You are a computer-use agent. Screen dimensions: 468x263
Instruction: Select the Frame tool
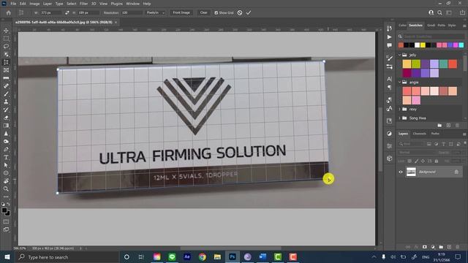pyautogui.click(x=6, y=70)
